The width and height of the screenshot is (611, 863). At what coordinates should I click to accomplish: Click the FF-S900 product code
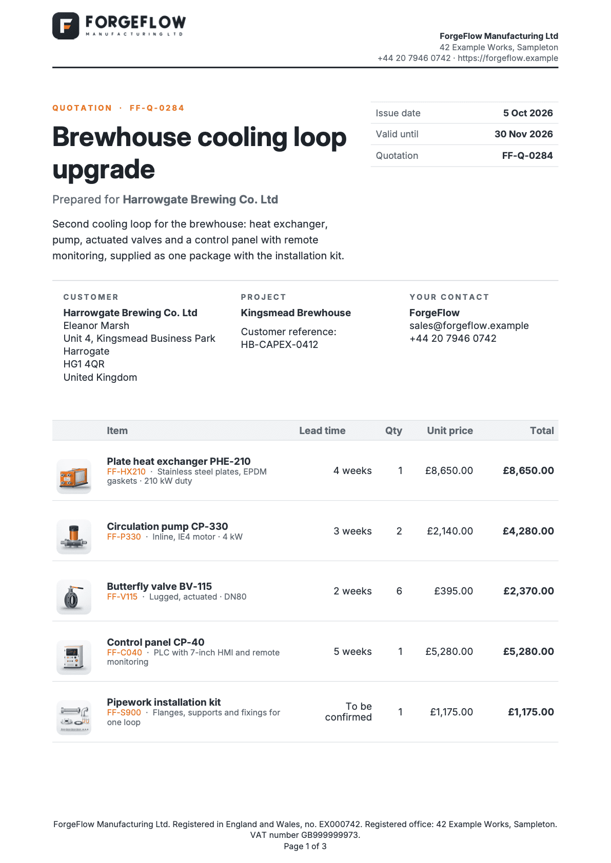(124, 712)
